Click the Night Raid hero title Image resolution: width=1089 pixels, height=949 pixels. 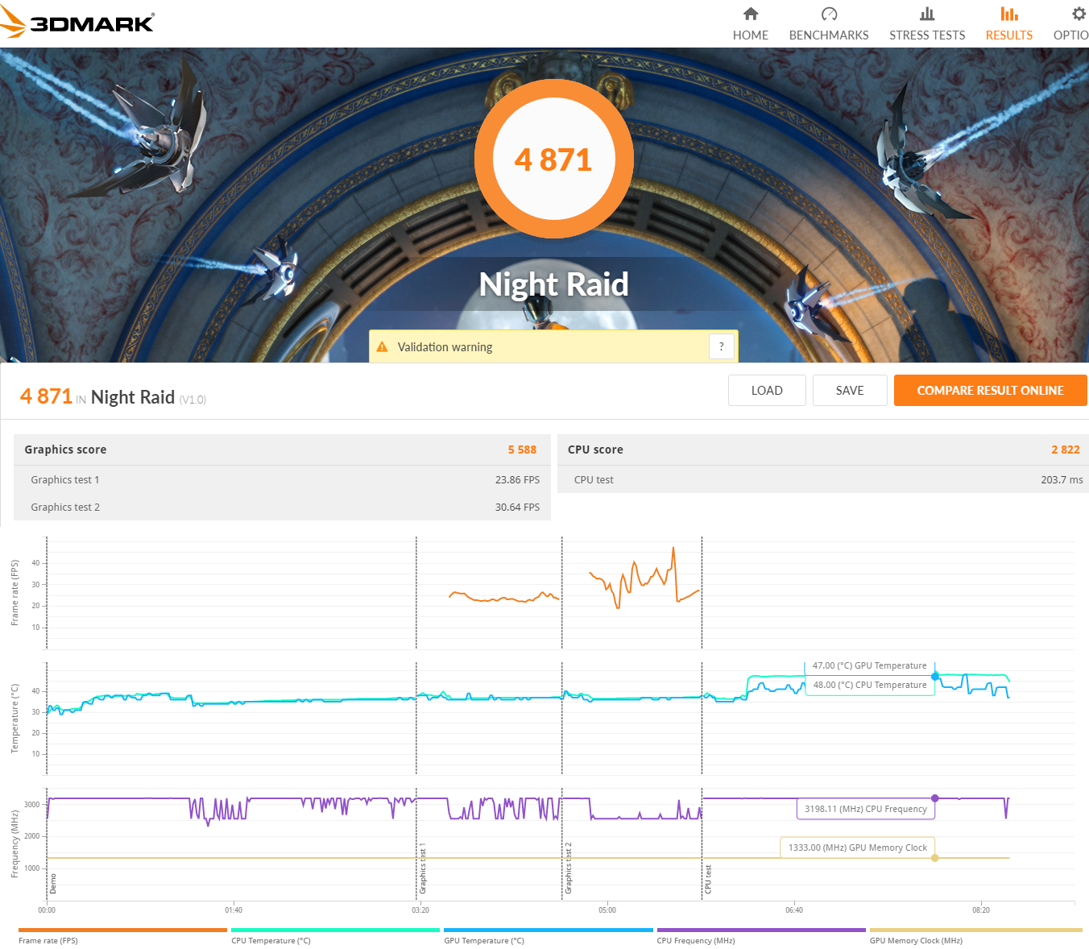(553, 284)
